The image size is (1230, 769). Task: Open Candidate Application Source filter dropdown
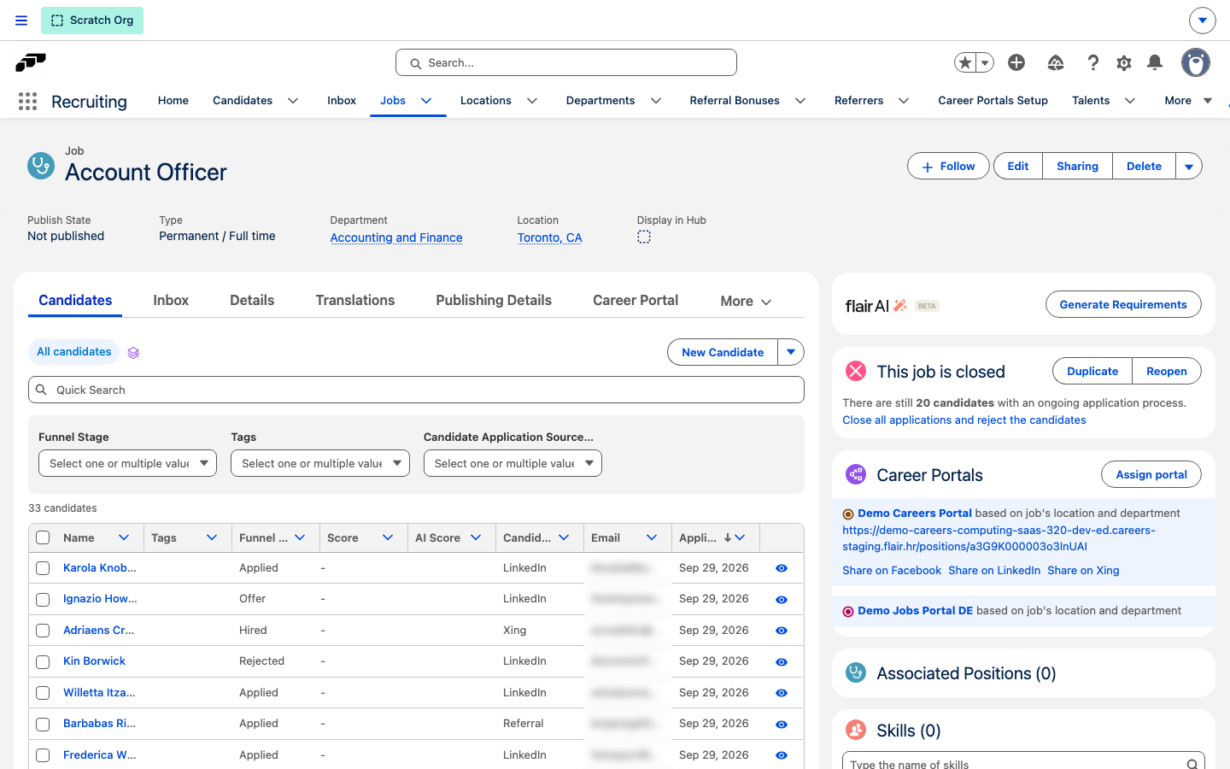[512, 463]
